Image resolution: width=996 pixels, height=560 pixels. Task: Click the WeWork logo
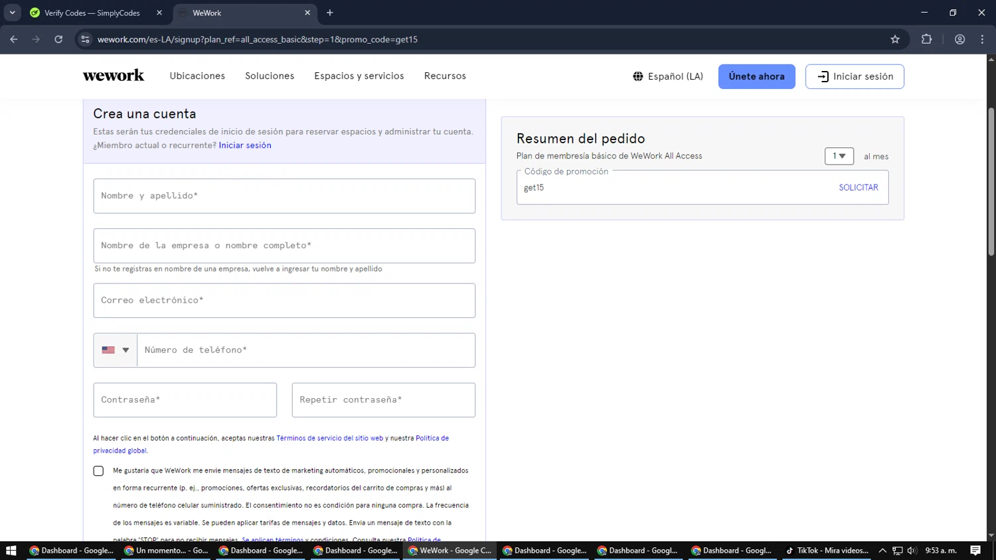tap(114, 76)
